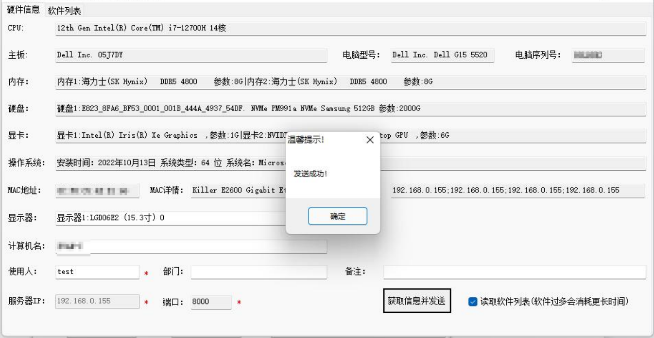Click the 端口 field showing 8000
Viewport: 654px width, 338px height.
coord(211,302)
